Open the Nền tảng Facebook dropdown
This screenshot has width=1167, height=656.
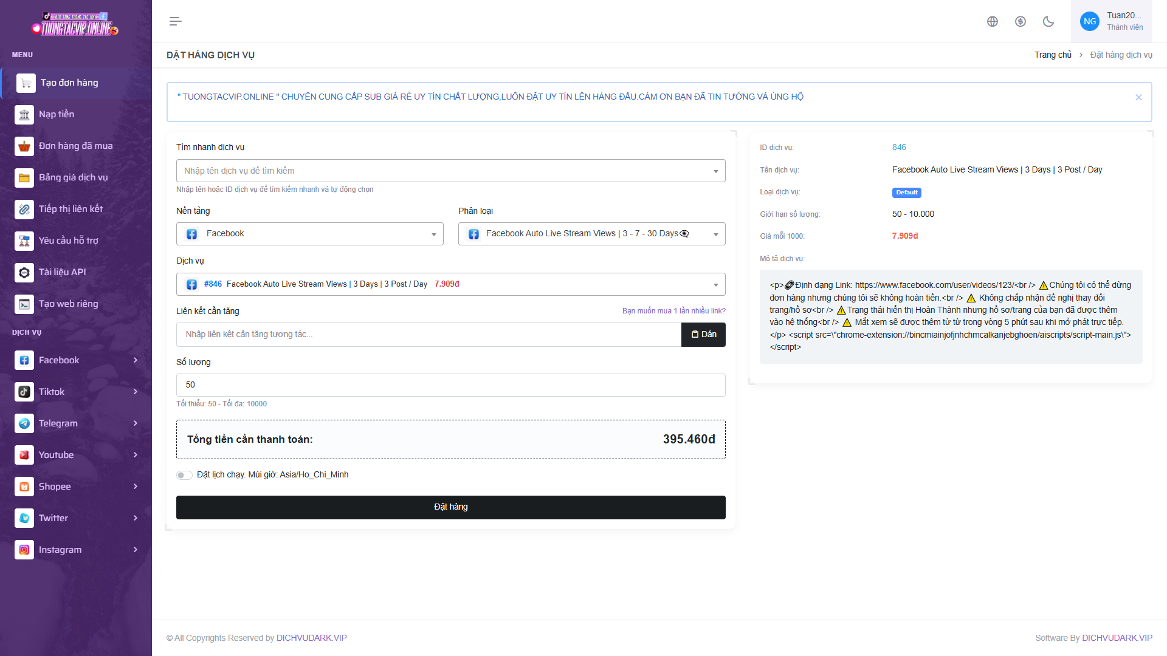tap(309, 234)
